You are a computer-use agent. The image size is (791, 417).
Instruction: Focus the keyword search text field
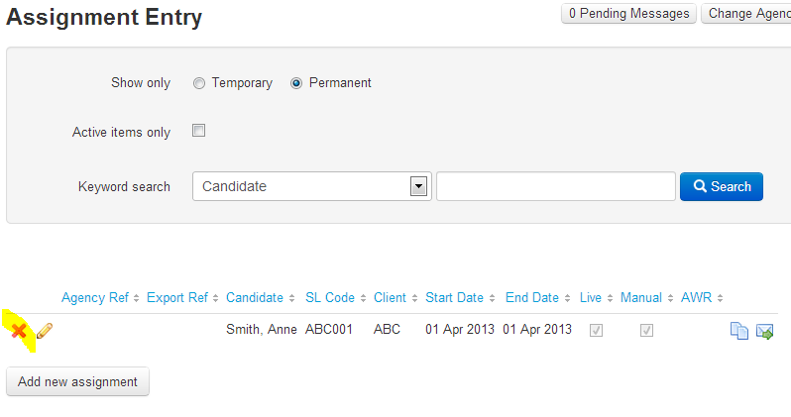point(556,186)
